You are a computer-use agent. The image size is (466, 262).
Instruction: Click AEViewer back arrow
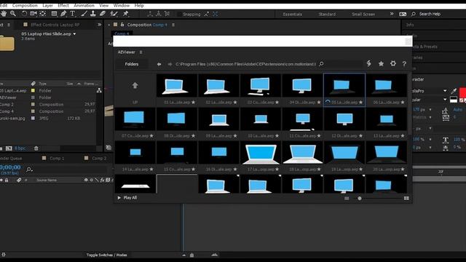point(159,64)
